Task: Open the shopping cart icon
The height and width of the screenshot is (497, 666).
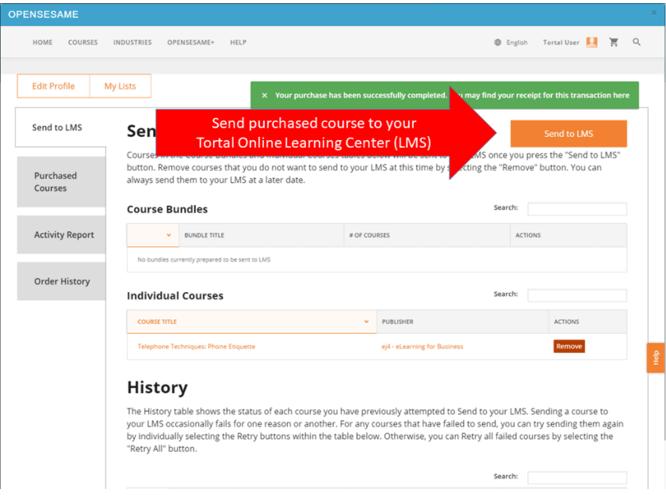Action: (614, 42)
